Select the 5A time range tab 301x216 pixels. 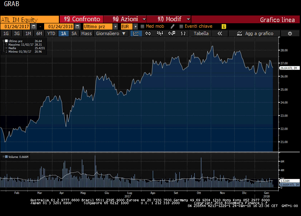click(74, 33)
